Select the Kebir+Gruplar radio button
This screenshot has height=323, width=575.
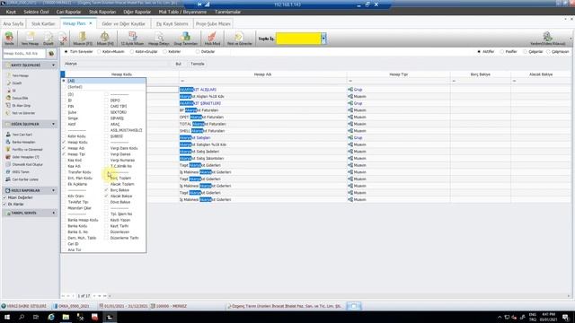132,52
